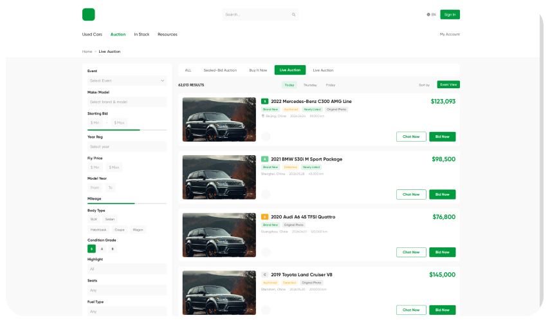Open the Sort by option
Viewport: 550px width, 322px height.
[x=424, y=85]
